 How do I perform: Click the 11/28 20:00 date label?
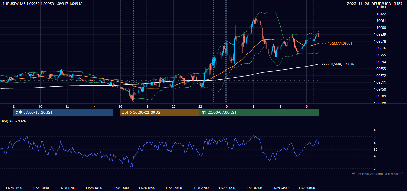point(174,188)
